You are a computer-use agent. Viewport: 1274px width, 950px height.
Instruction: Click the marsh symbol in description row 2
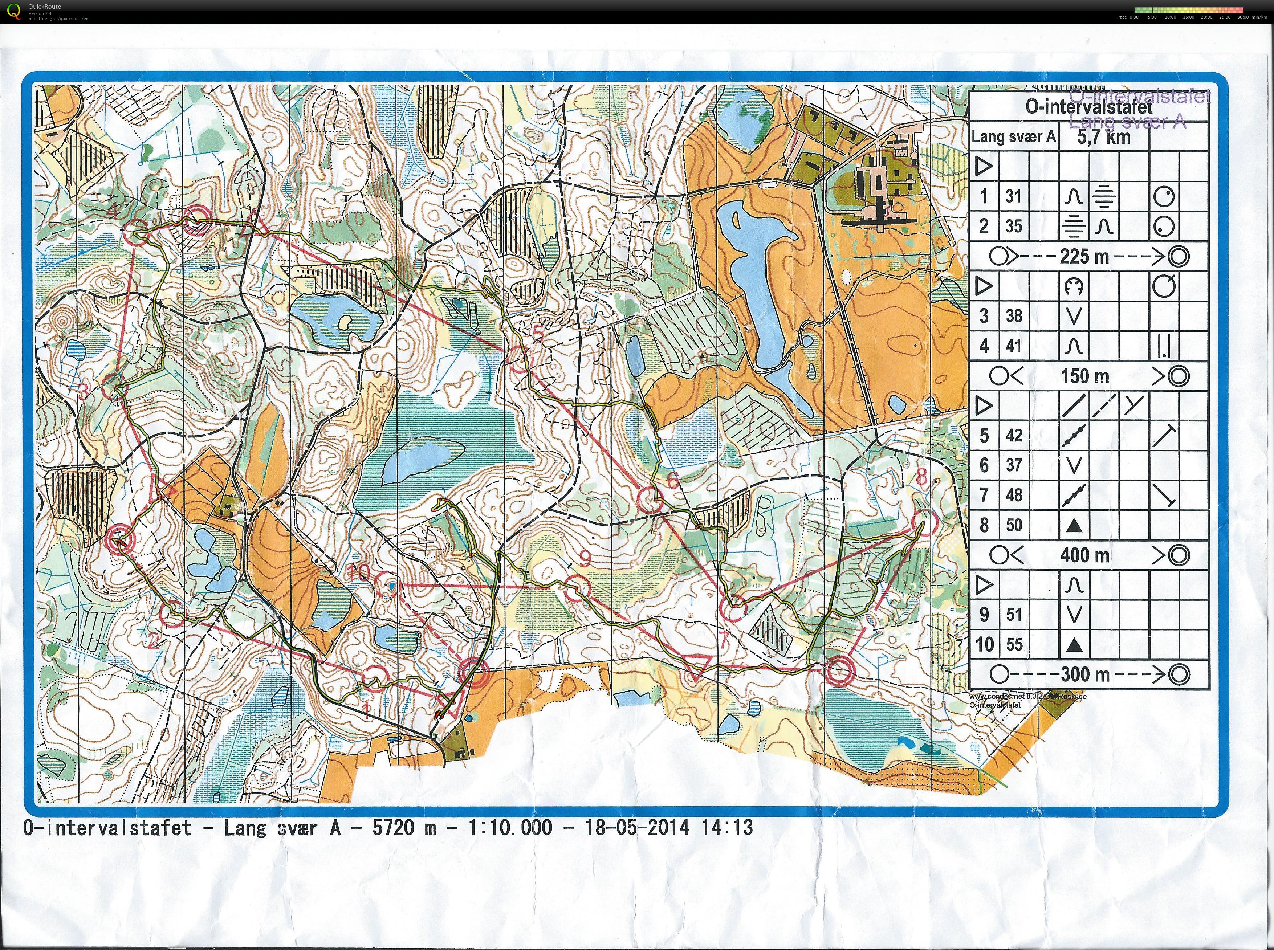(x=1074, y=227)
